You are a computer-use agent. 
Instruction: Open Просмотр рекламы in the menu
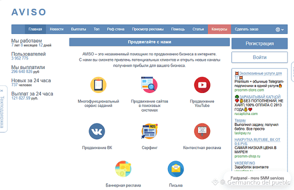pos(148,29)
